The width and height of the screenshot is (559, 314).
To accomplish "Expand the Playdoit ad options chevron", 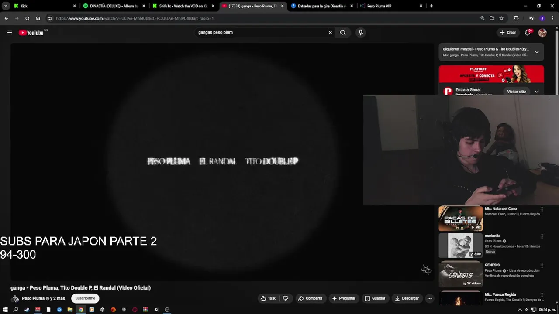I will (537, 92).
